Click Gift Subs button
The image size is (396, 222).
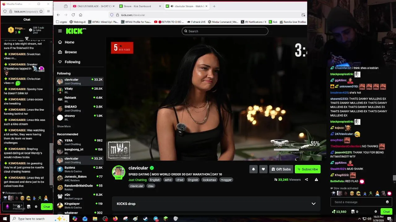click(x=281, y=169)
